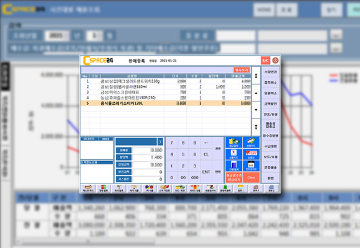This screenshot has width=360, height=248.
Task: Select the T-logo prepaid card payment icon
Action: pyautogui.click(x=234, y=154)
